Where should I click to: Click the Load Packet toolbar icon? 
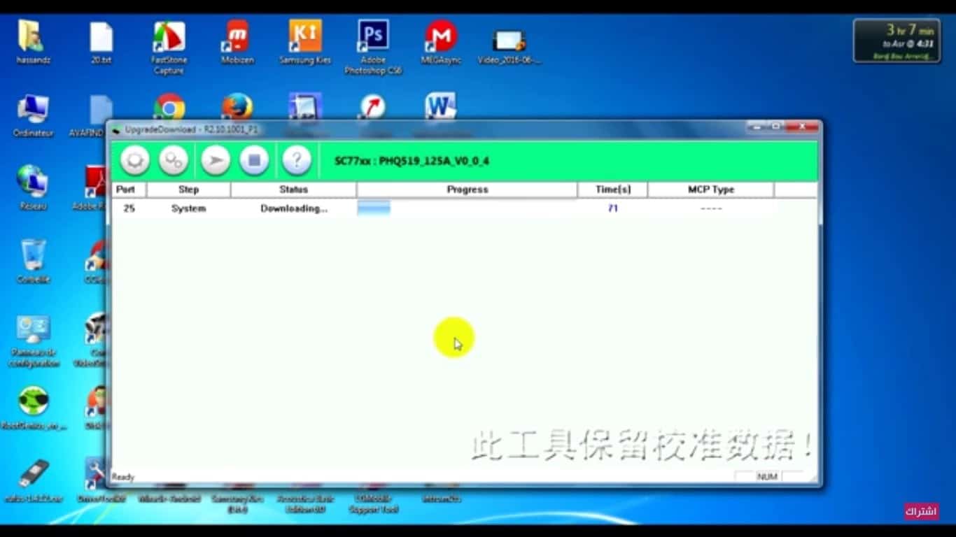pyautogui.click(x=134, y=160)
